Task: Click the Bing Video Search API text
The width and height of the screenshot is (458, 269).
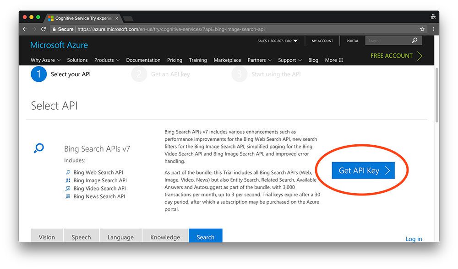Action: [99, 188]
